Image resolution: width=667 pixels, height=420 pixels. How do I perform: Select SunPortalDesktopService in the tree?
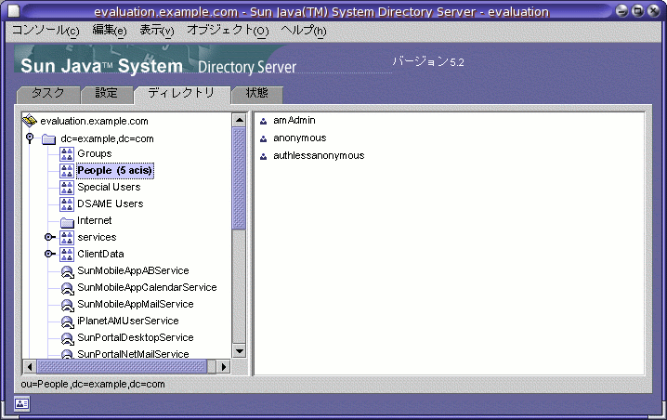coord(136,337)
